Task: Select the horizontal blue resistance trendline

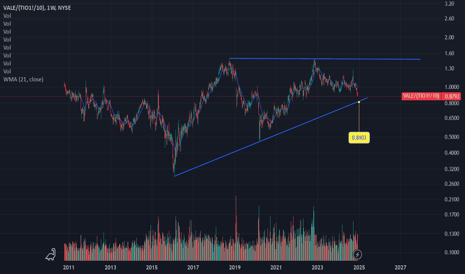Action: click(x=325, y=59)
